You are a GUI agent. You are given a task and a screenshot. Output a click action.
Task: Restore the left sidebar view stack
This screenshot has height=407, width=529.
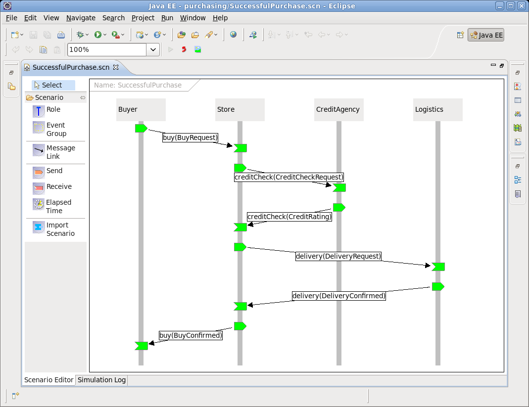[x=11, y=73]
